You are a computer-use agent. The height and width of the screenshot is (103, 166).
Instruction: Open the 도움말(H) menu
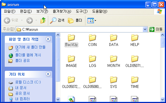click(99, 11)
